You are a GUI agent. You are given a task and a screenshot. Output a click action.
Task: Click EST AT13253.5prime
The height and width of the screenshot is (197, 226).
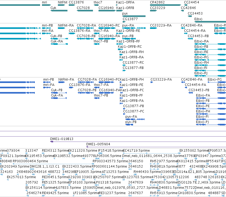[x=115, y=172]
